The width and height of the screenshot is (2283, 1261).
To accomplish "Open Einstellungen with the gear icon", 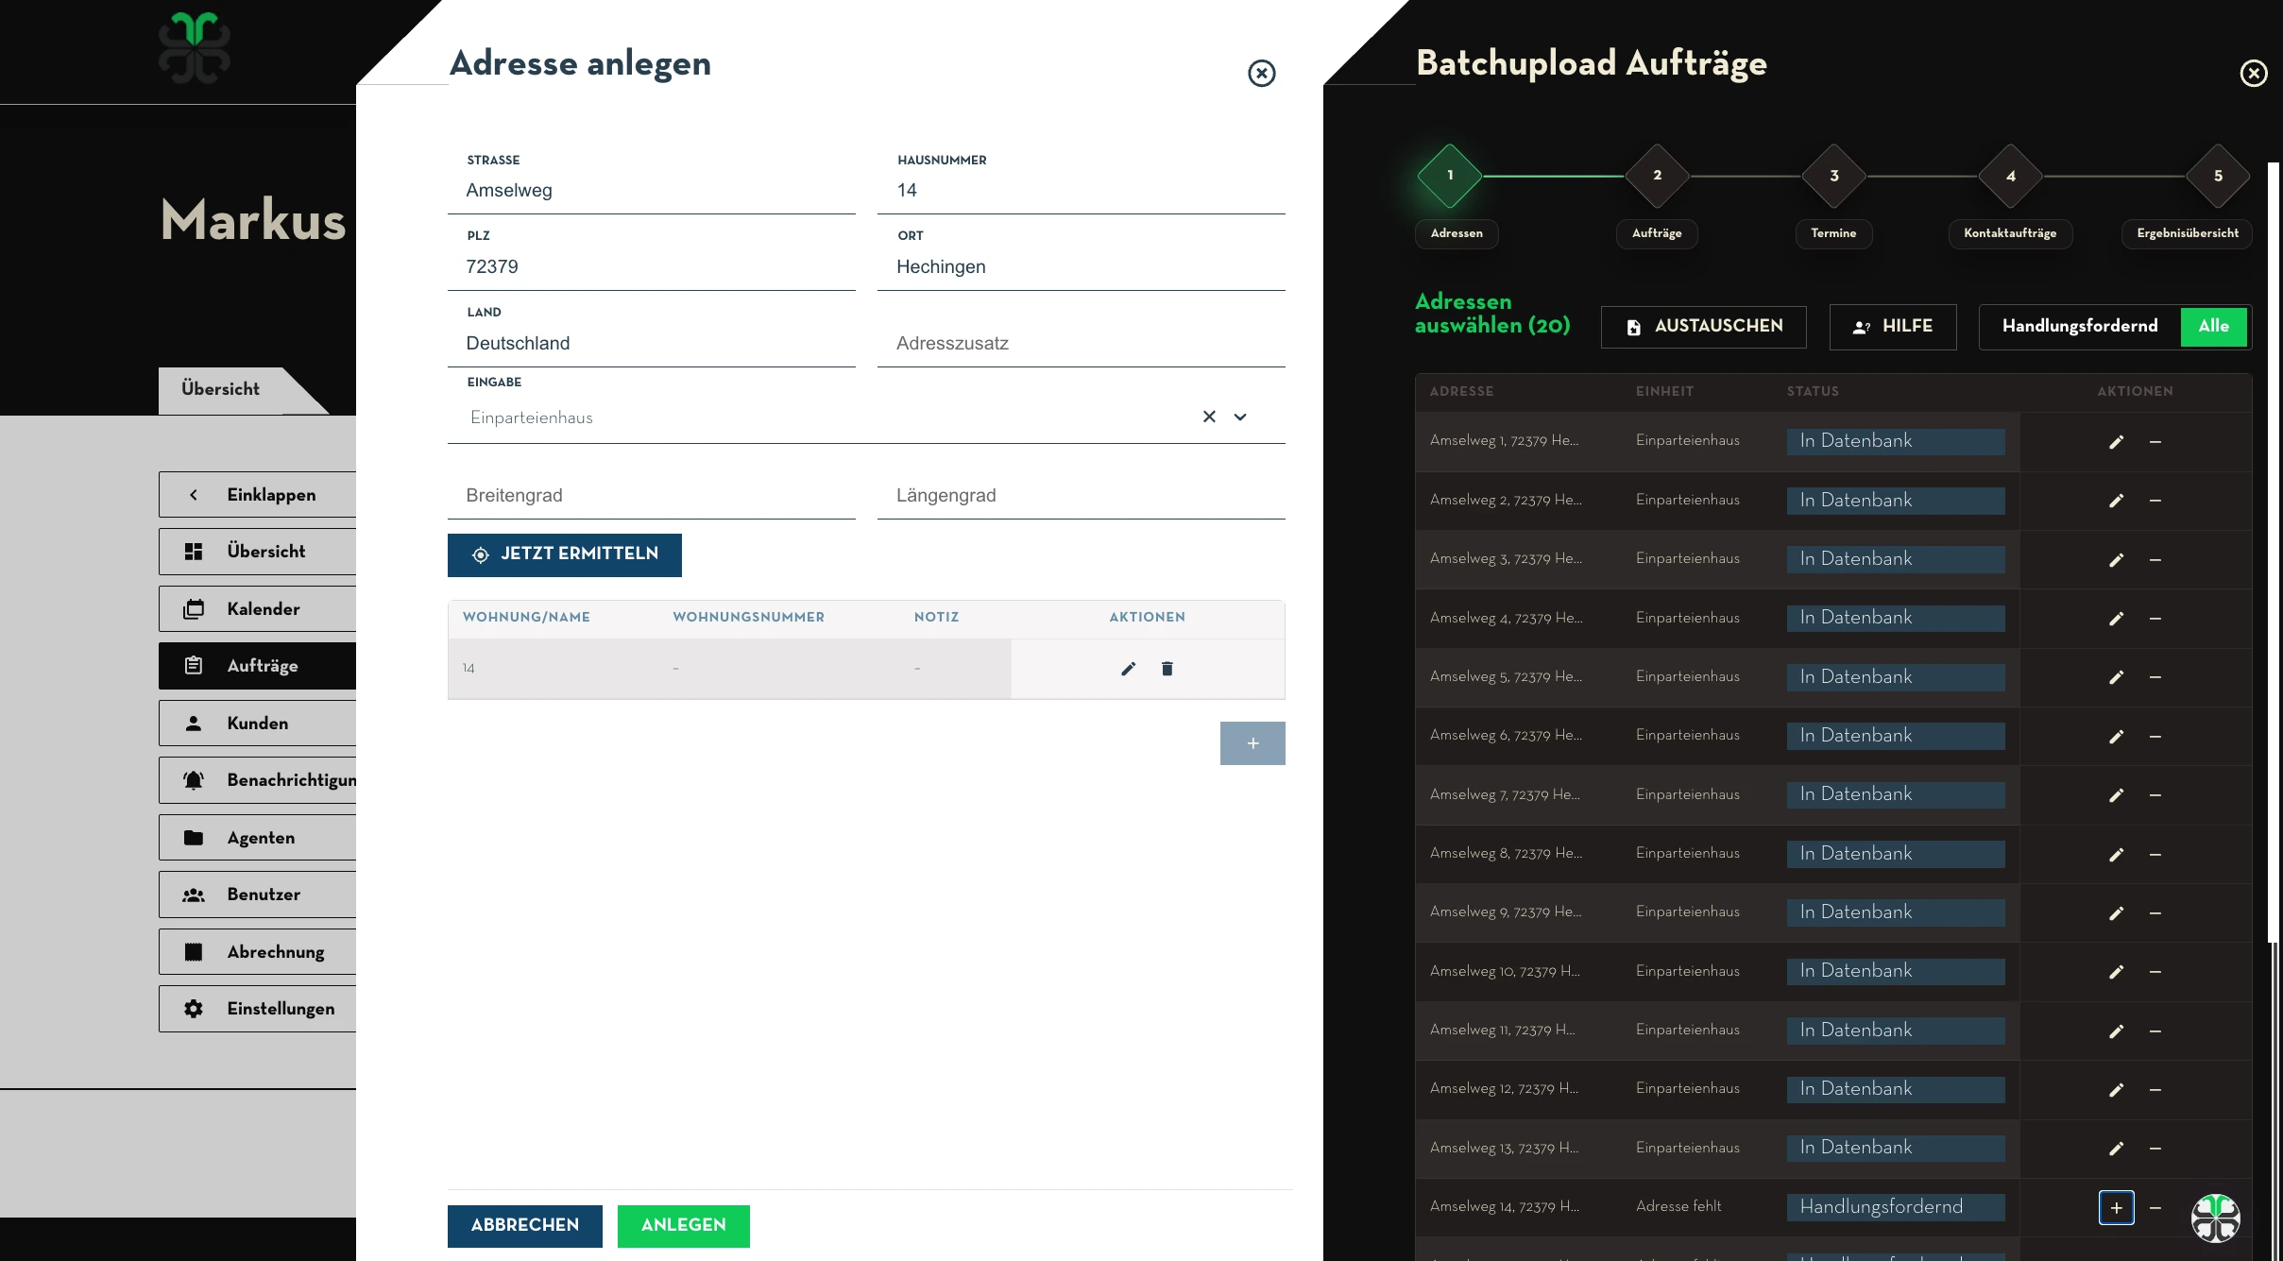I will (x=194, y=1009).
